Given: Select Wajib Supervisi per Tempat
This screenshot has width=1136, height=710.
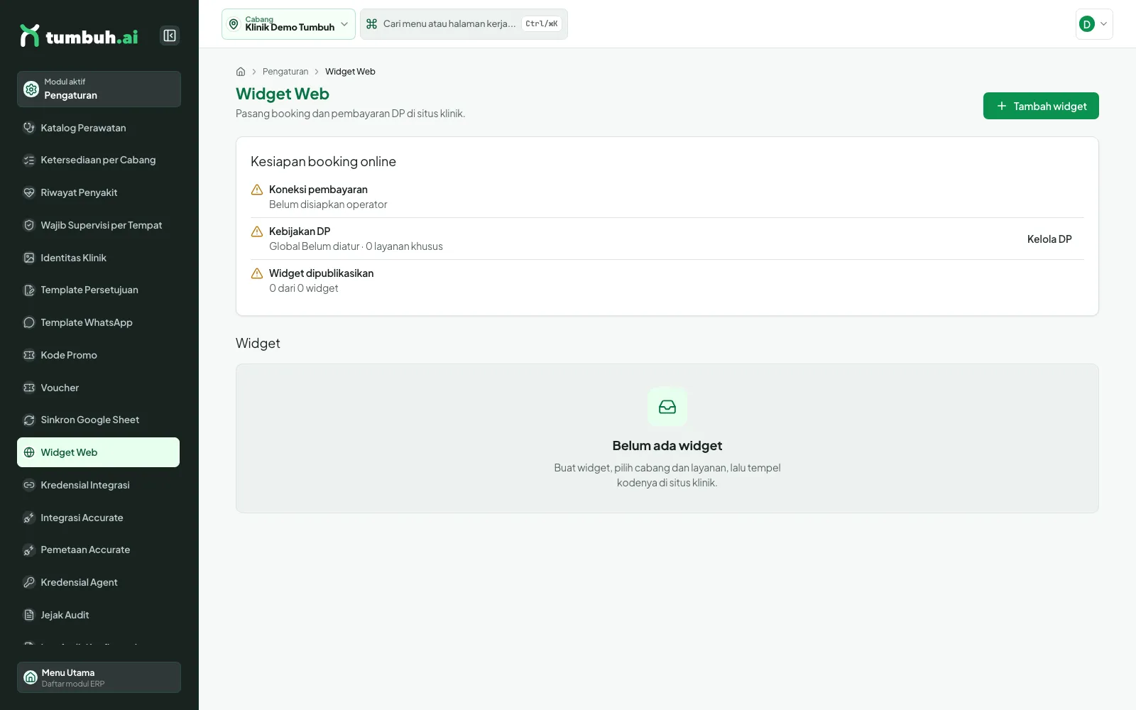Looking at the screenshot, I should click(98, 225).
